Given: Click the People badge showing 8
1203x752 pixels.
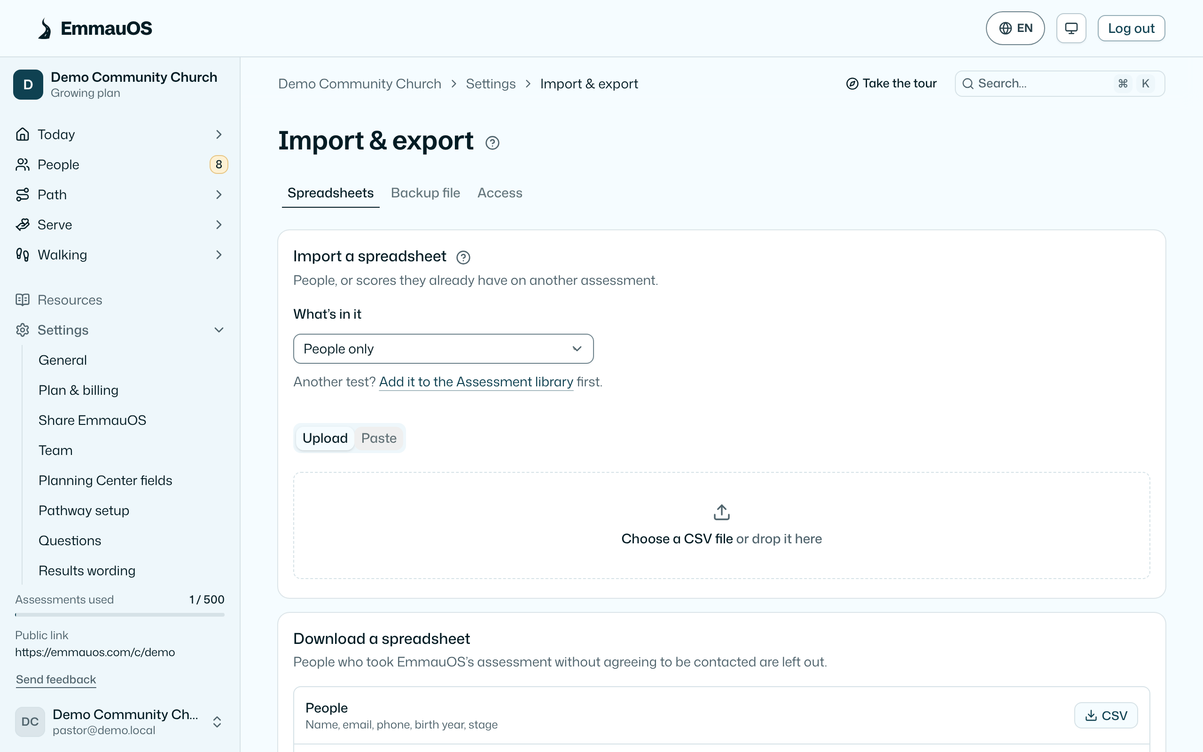Looking at the screenshot, I should tap(219, 164).
